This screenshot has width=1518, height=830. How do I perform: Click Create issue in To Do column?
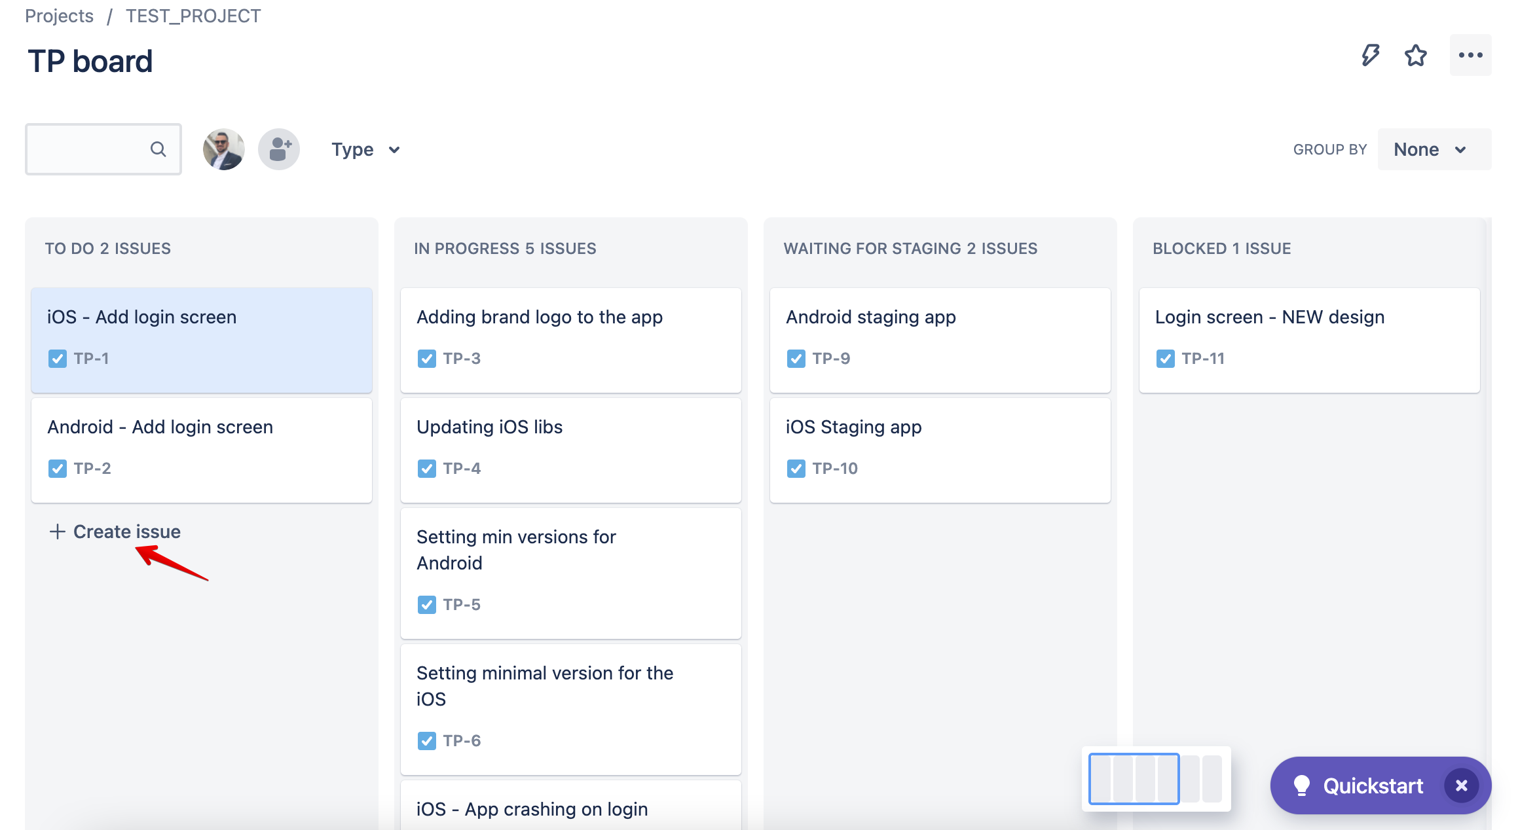(115, 532)
